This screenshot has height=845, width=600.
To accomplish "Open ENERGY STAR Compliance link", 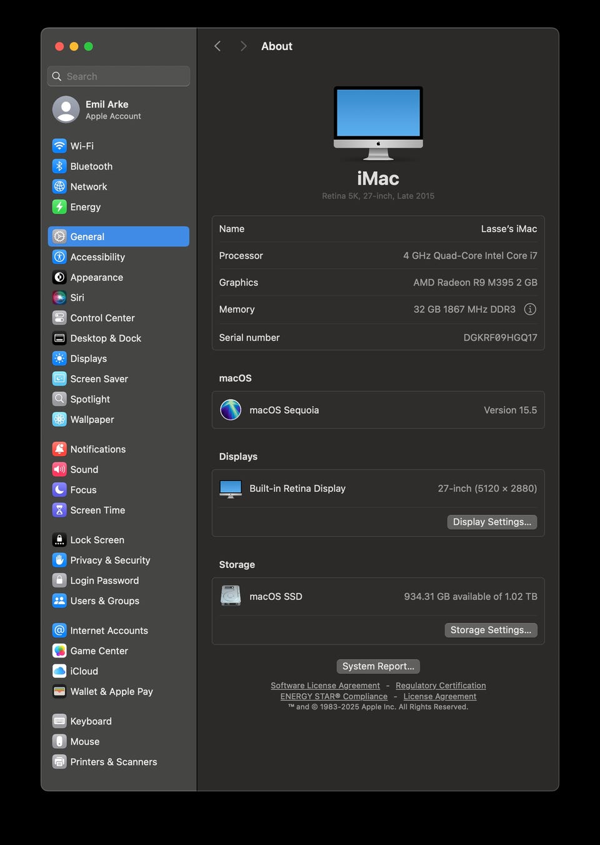I will [x=334, y=696].
